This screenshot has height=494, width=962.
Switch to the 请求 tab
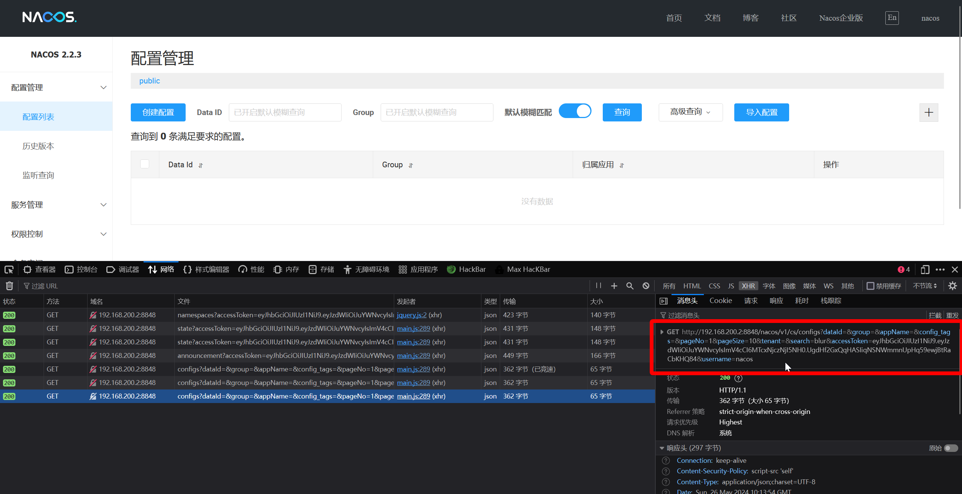[751, 301]
